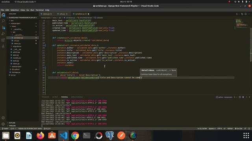The width and height of the screenshot is (252, 141).
Task: Kill the terminal with trash icon
Action: pos(243,97)
